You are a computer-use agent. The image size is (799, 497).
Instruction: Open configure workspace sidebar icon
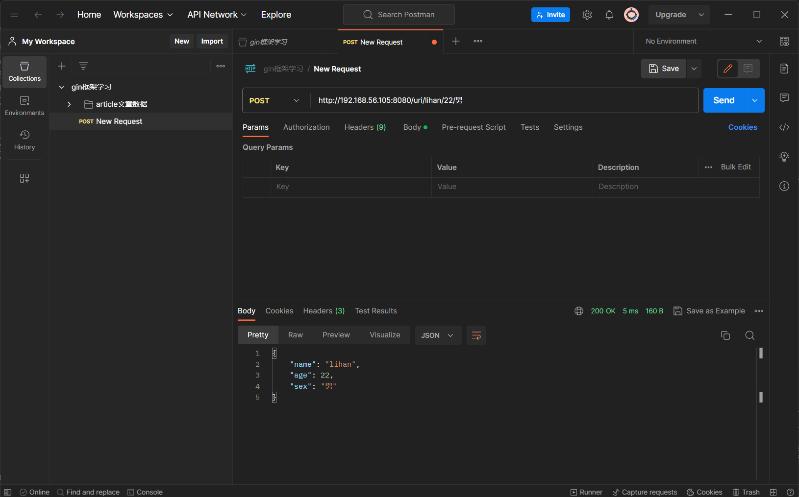[25, 178]
